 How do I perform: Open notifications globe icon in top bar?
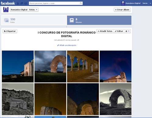(26, 3)
